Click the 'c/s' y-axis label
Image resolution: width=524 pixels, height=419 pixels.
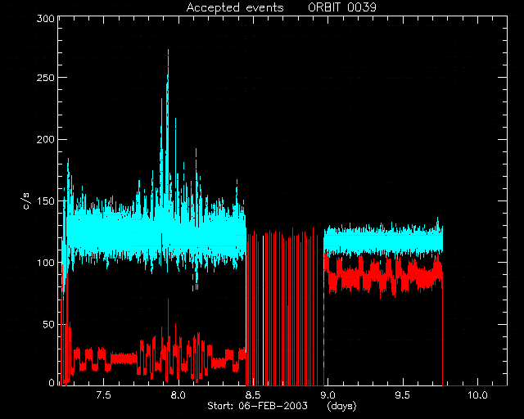coord(27,201)
